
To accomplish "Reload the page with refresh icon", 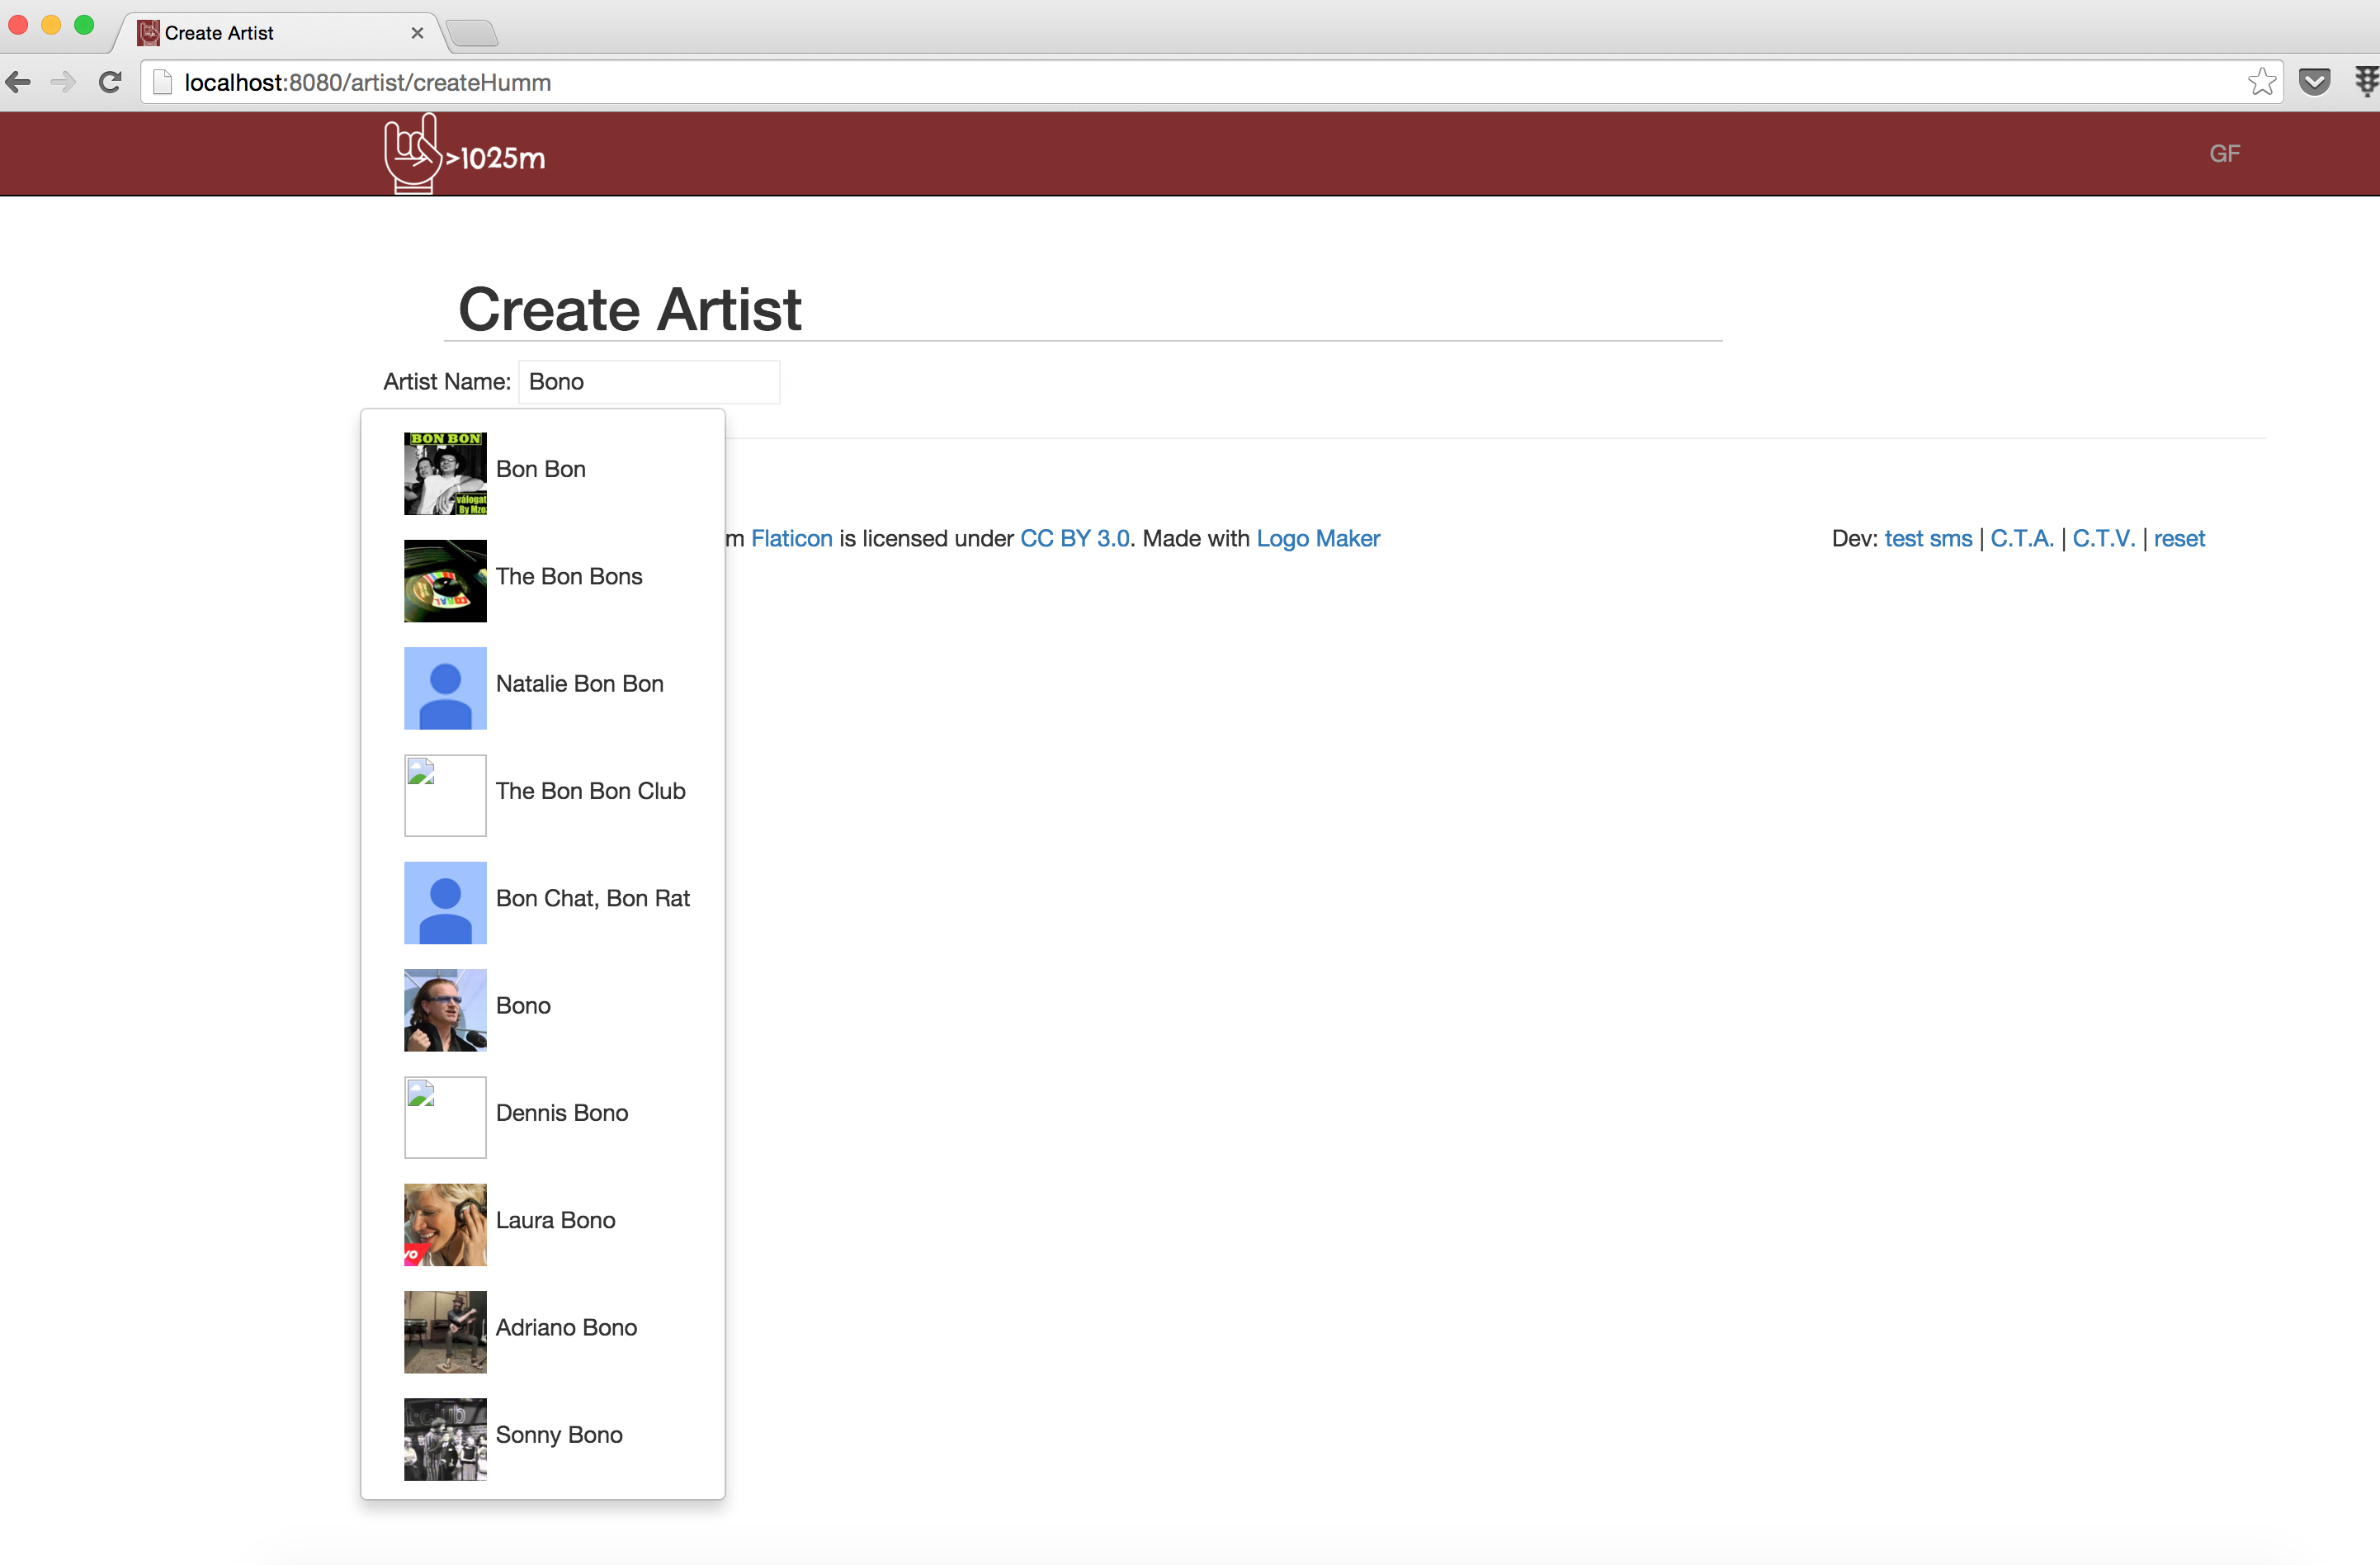I will tap(110, 82).
